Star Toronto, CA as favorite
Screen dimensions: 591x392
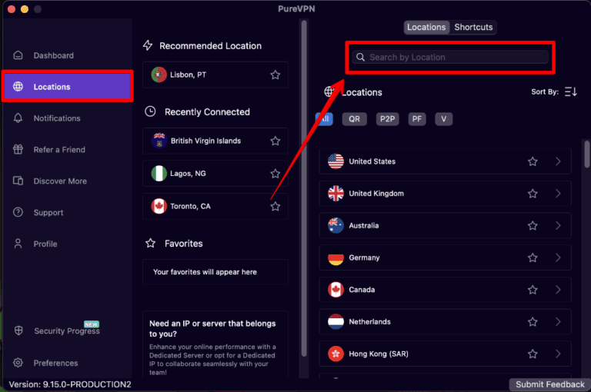275,206
